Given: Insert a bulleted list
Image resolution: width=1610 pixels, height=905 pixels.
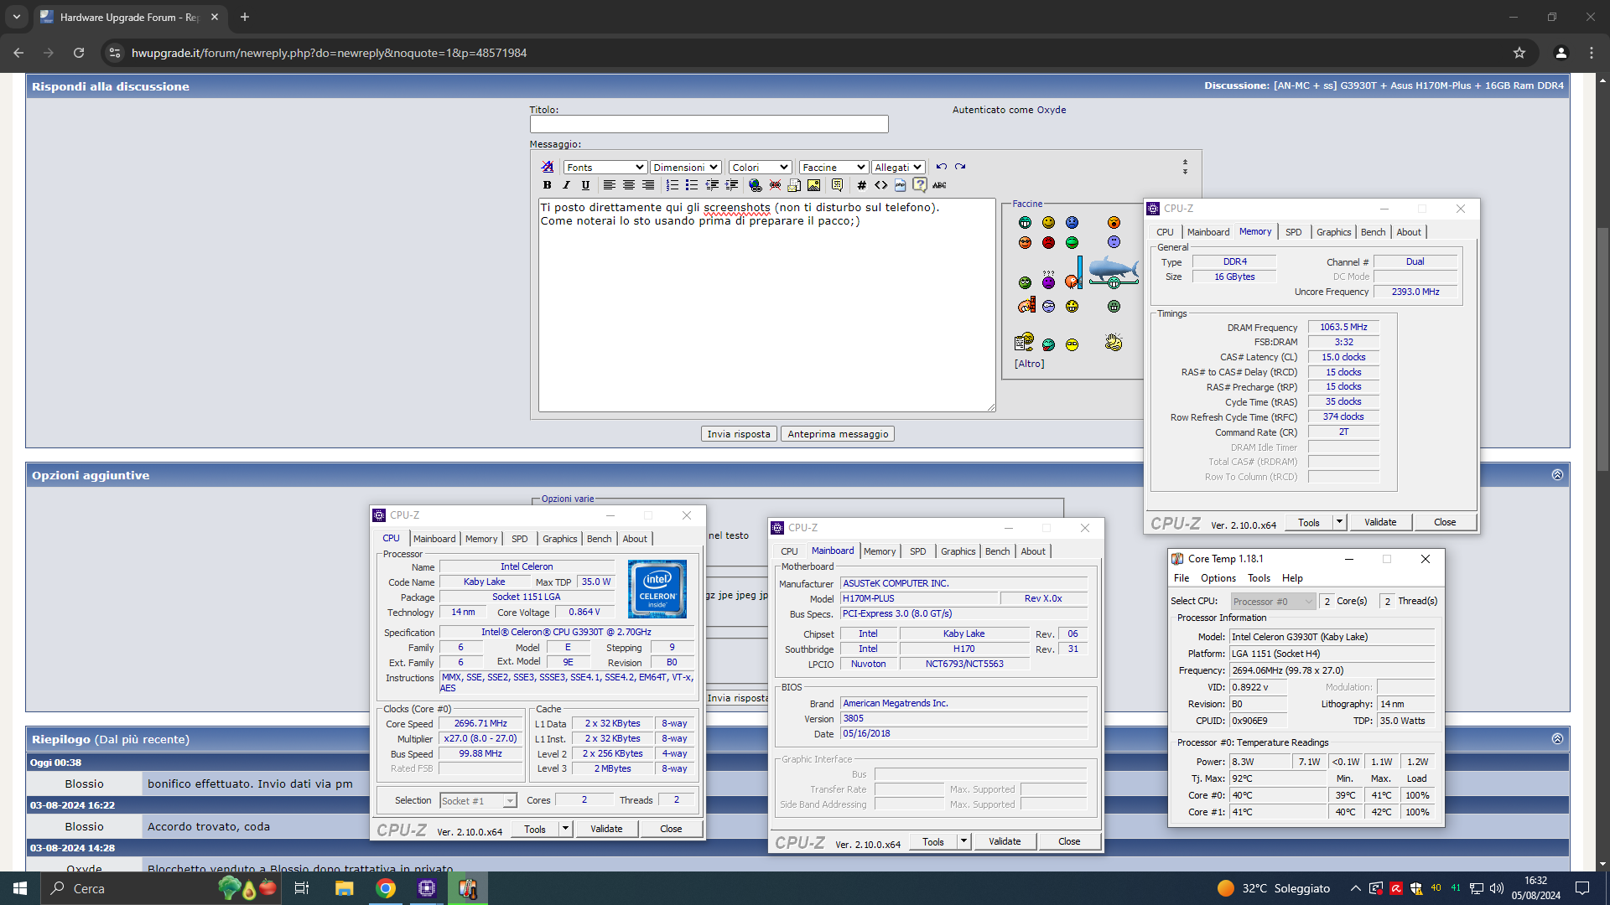Looking at the screenshot, I should coord(692,185).
